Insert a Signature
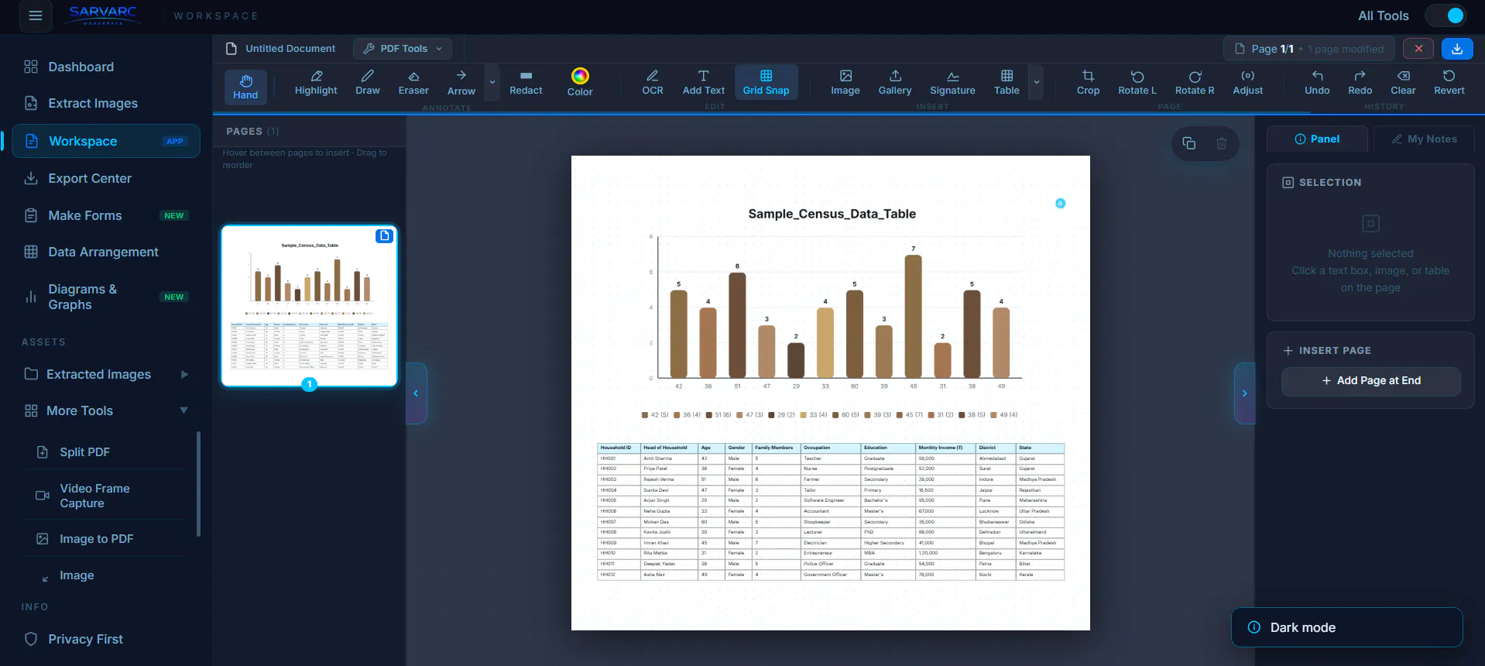 [x=952, y=83]
